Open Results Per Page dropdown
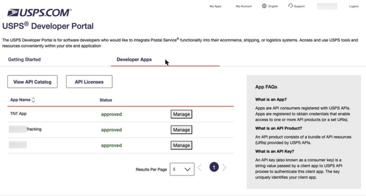This screenshot has width=366, height=196. [182, 169]
